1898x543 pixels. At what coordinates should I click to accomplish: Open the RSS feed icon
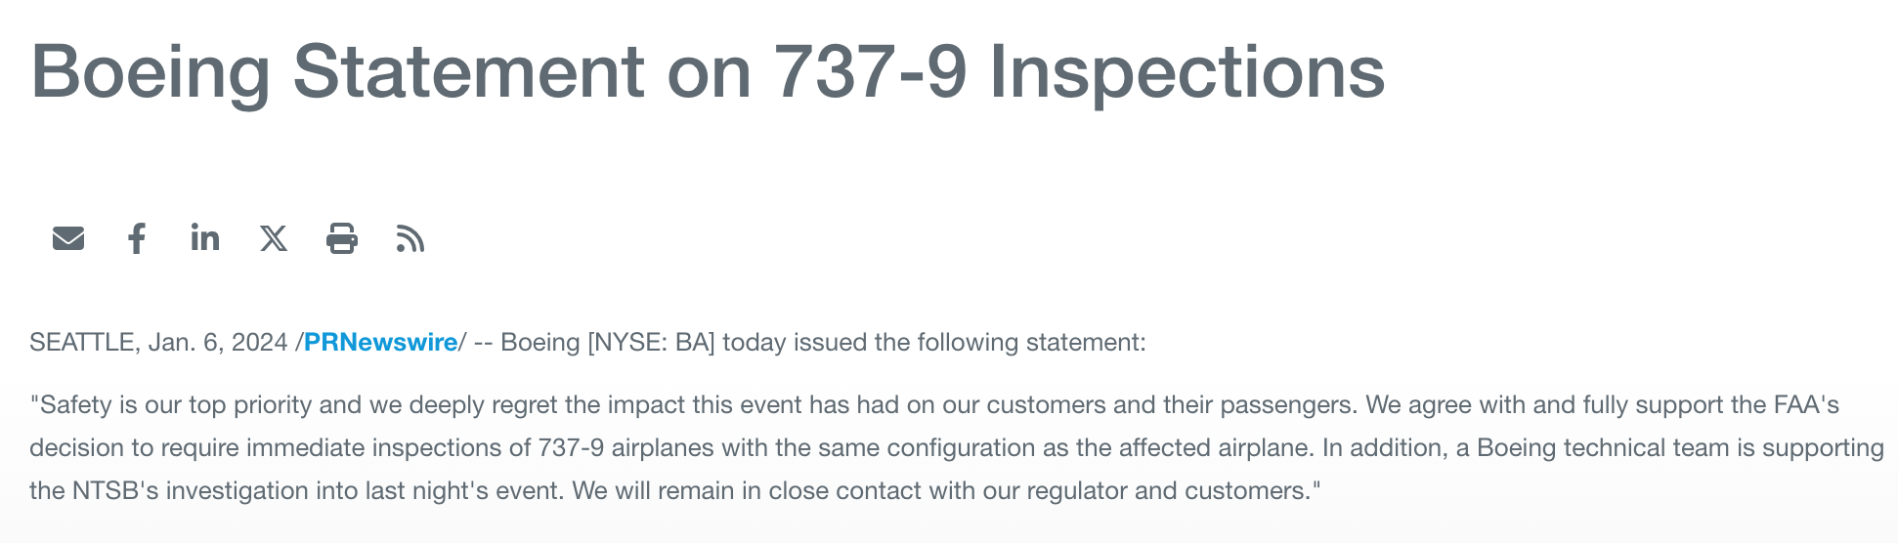(410, 238)
